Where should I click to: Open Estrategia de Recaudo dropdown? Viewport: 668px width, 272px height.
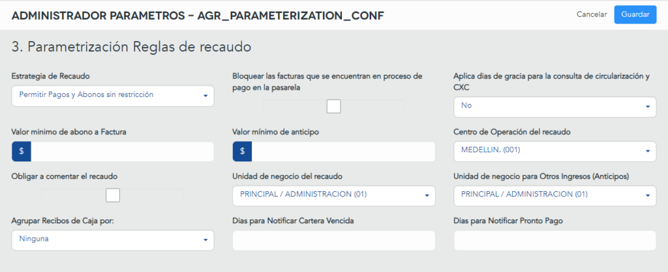tap(113, 95)
